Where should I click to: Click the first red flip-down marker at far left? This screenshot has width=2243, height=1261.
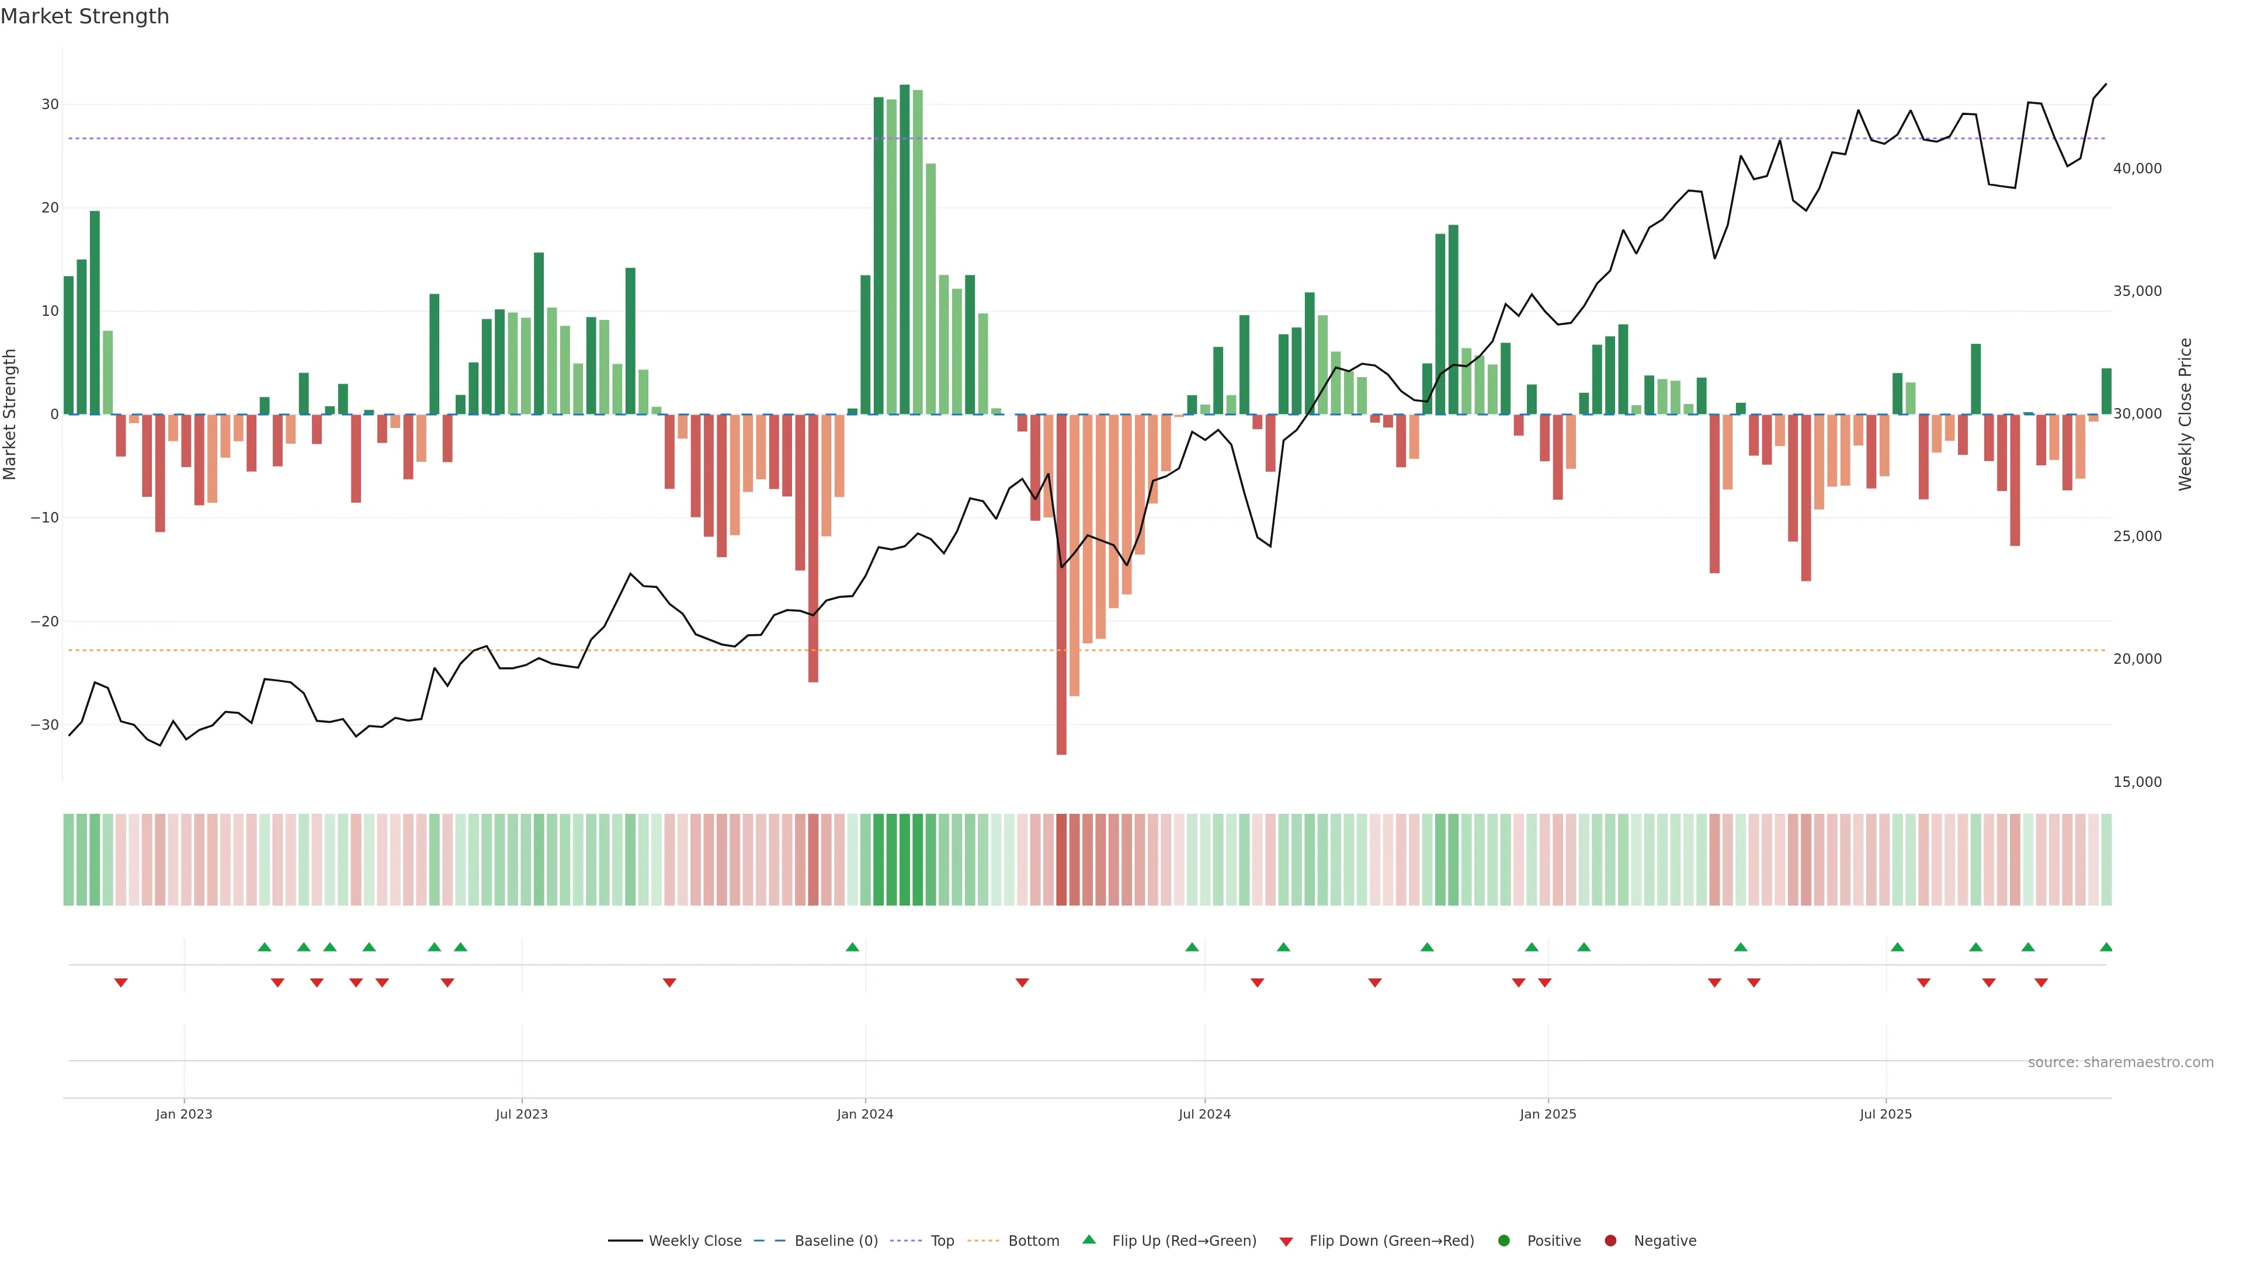click(x=121, y=983)
